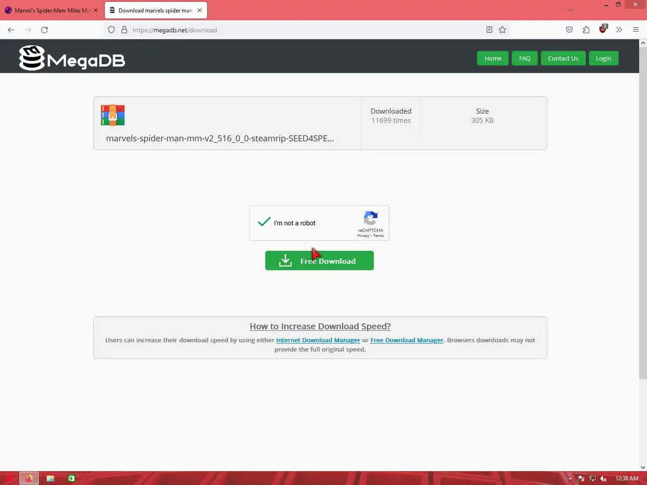
Task: Click the browser forward arrow
Action: 28,30
